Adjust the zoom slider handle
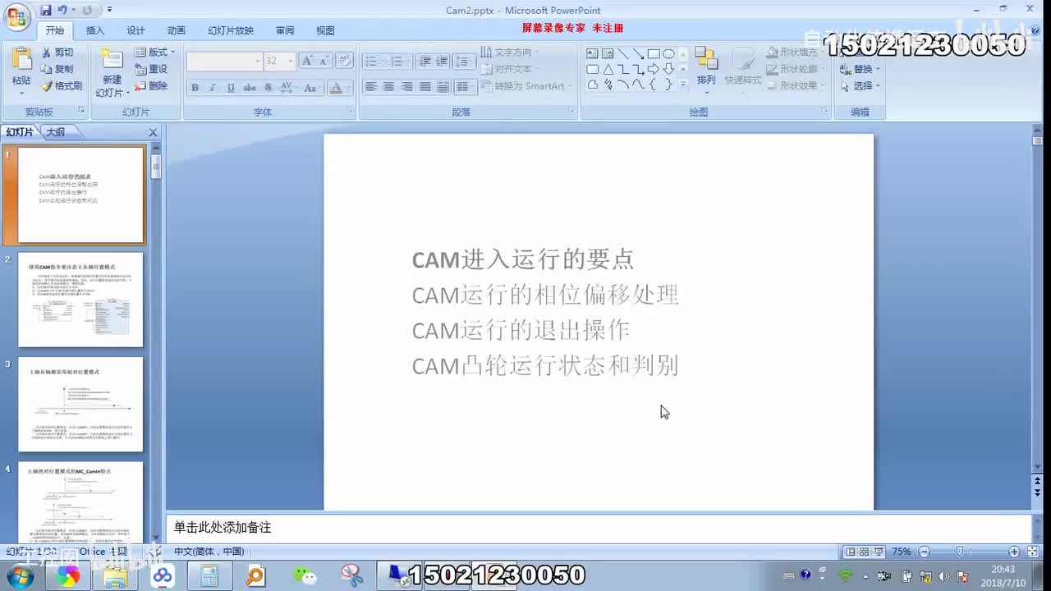 click(x=959, y=552)
